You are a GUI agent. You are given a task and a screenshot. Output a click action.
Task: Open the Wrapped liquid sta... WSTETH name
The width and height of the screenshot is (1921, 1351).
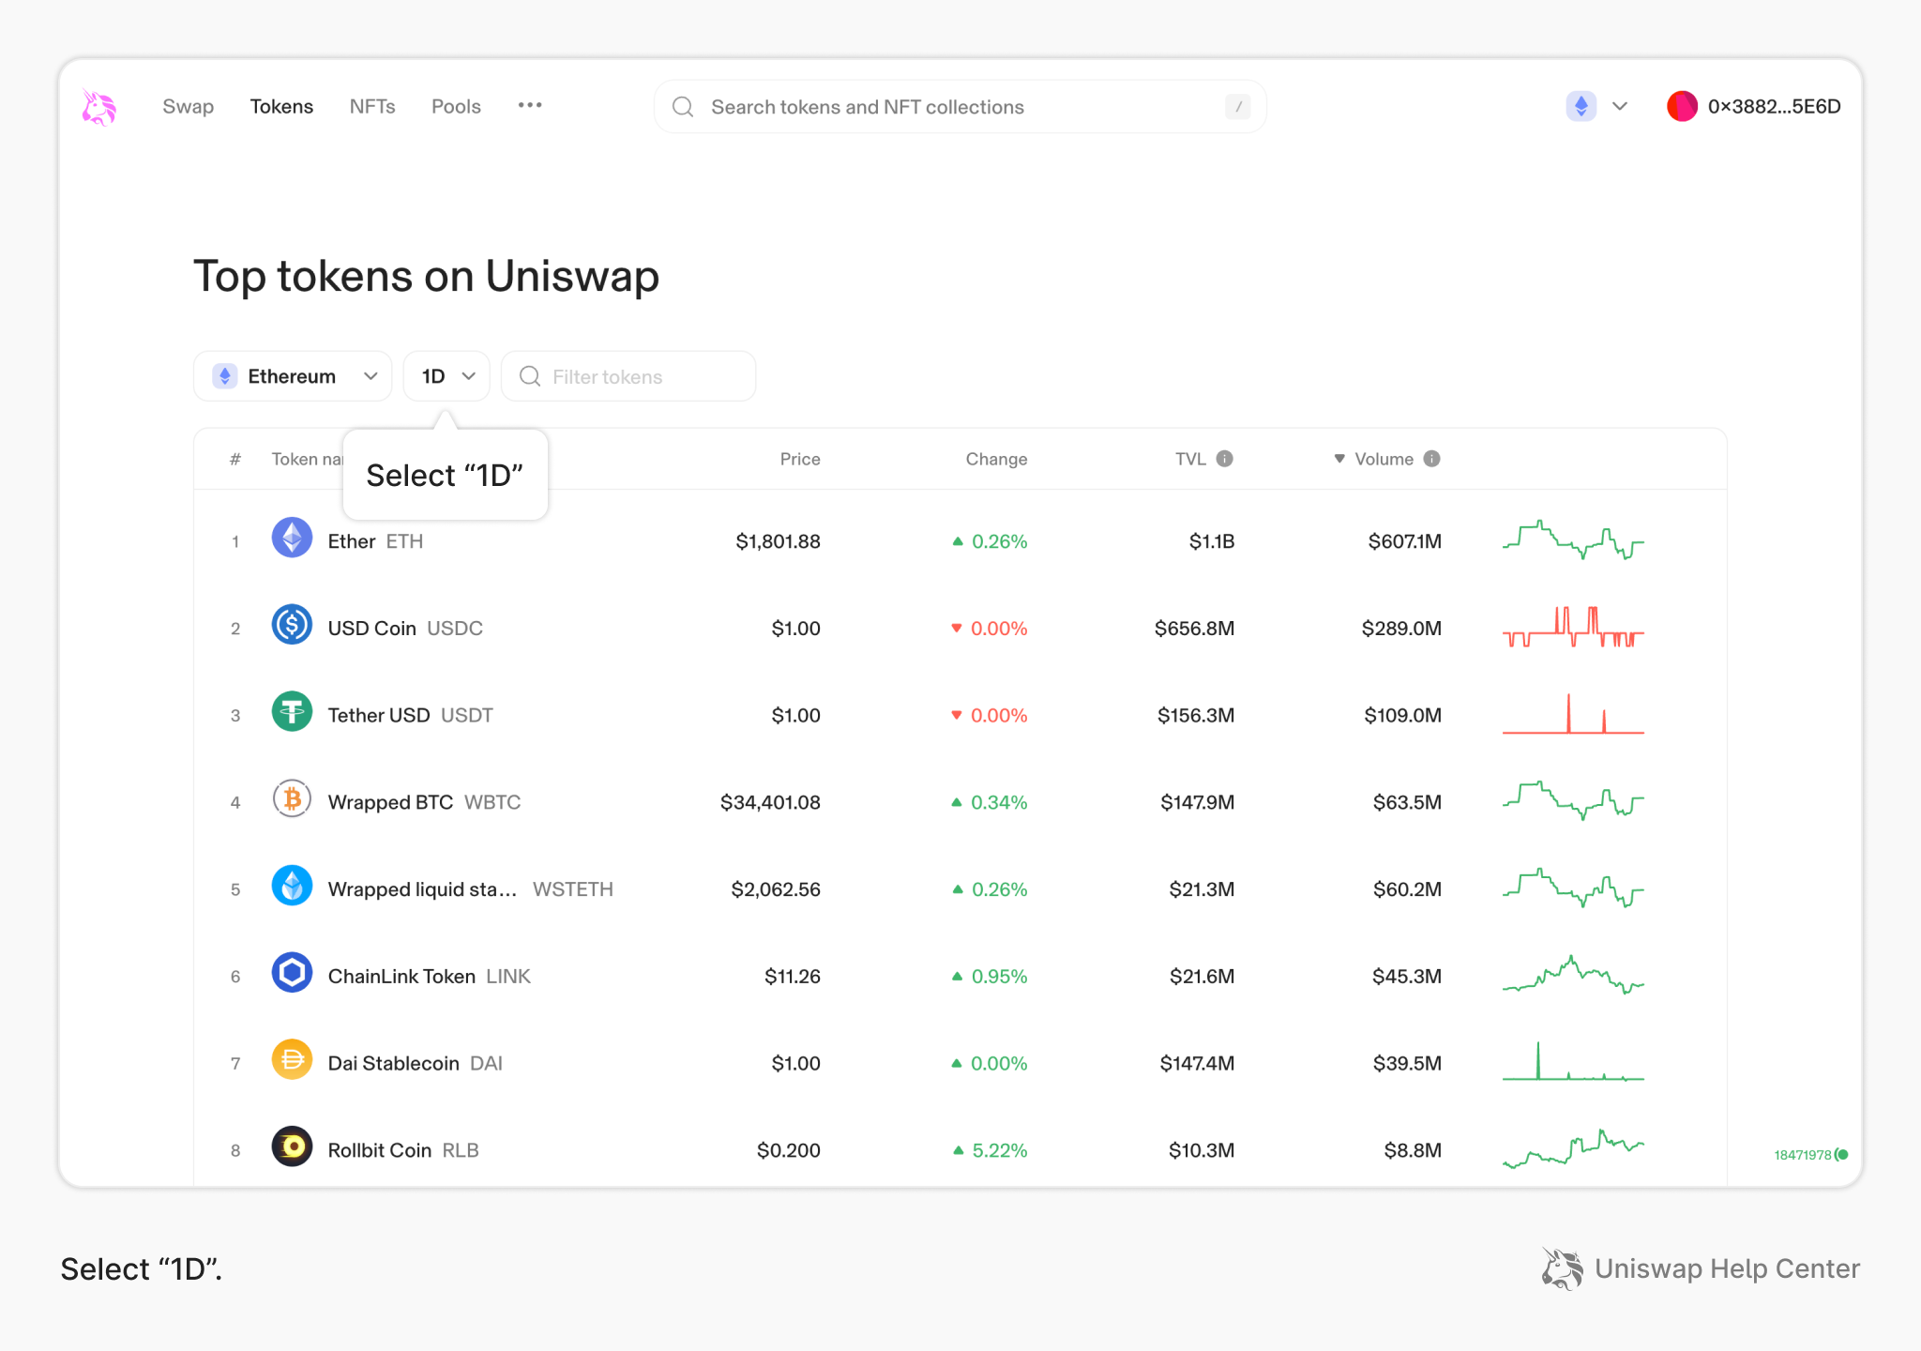470,889
